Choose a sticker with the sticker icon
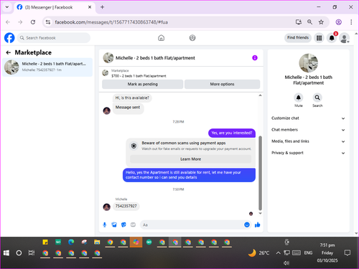359x269 pixels. point(123,225)
